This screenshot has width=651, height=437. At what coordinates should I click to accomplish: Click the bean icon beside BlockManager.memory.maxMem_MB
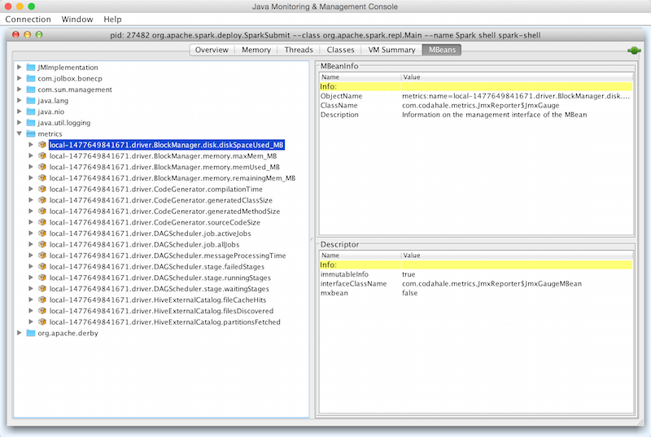click(x=42, y=155)
